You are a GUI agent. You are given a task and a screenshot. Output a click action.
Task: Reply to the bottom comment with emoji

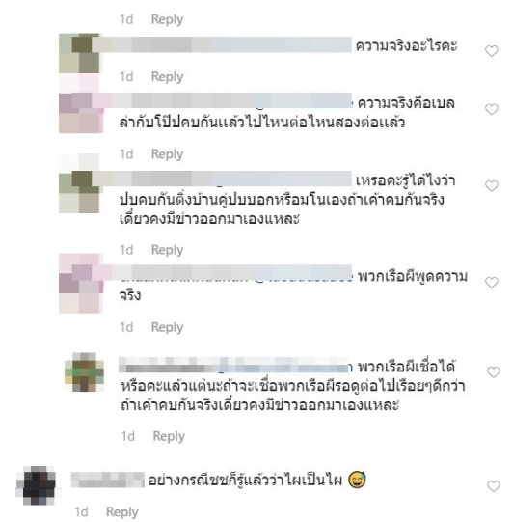click(122, 512)
